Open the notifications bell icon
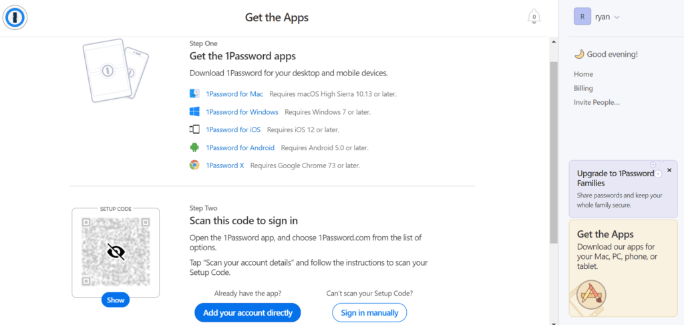 click(x=534, y=17)
